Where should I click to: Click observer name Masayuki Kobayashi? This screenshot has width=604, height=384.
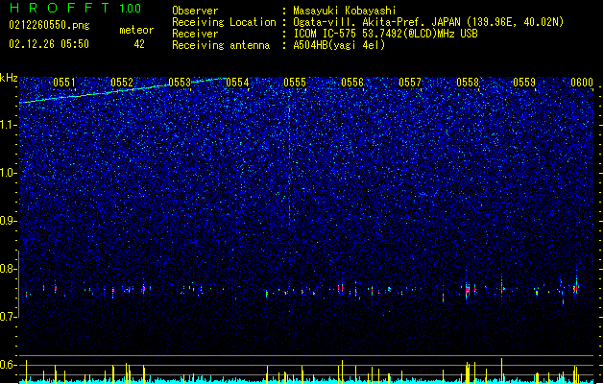point(345,11)
